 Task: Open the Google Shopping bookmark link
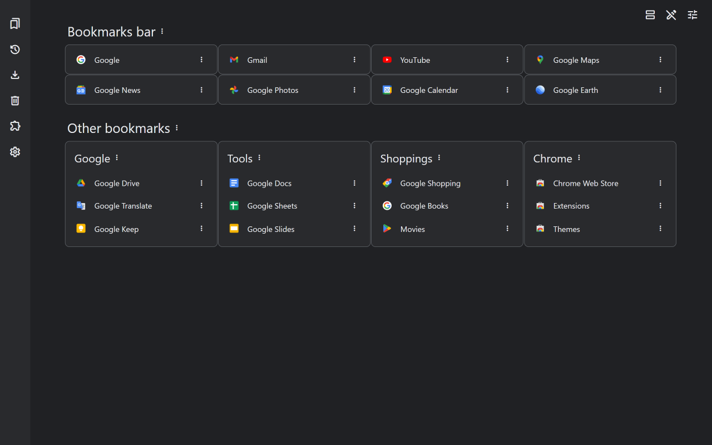pos(430,183)
